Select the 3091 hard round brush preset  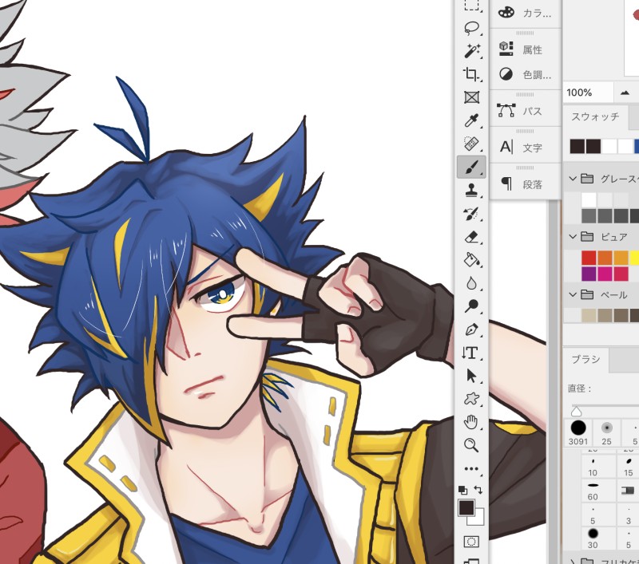(578, 432)
